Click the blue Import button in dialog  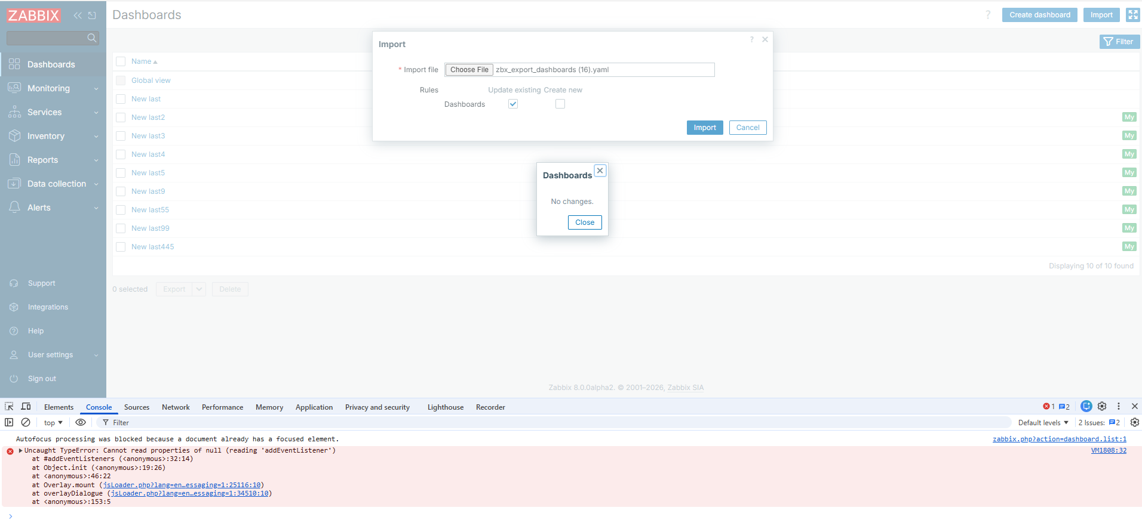(704, 128)
